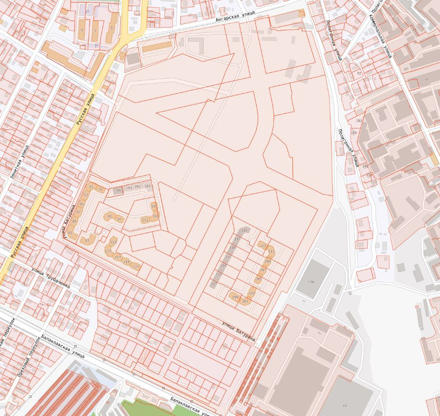Select building number 9 near the parking
This screenshot has height=416, width=440.
(x=82, y=30)
